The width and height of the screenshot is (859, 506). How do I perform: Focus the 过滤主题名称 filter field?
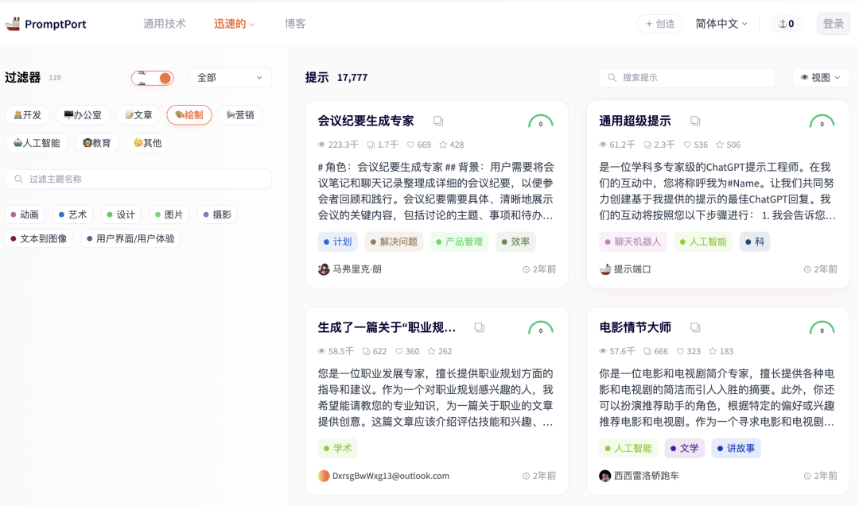click(138, 179)
